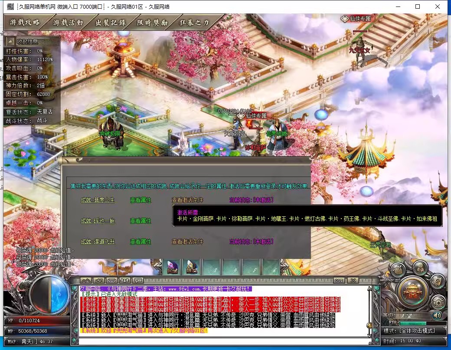View activation conditions for 得道飞升
The width and height of the screenshot is (451, 350).
coord(187,242)
